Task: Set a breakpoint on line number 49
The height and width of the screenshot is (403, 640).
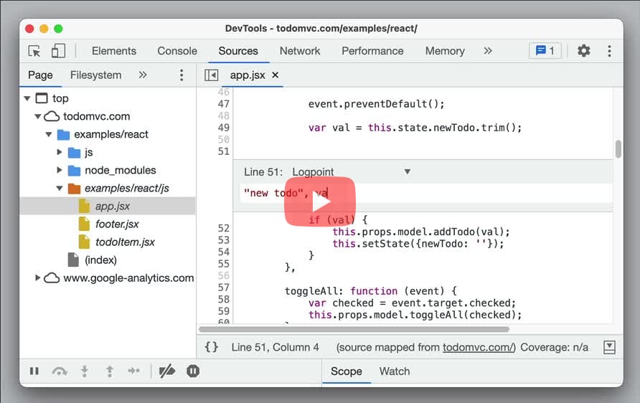Action: [223, 128]
